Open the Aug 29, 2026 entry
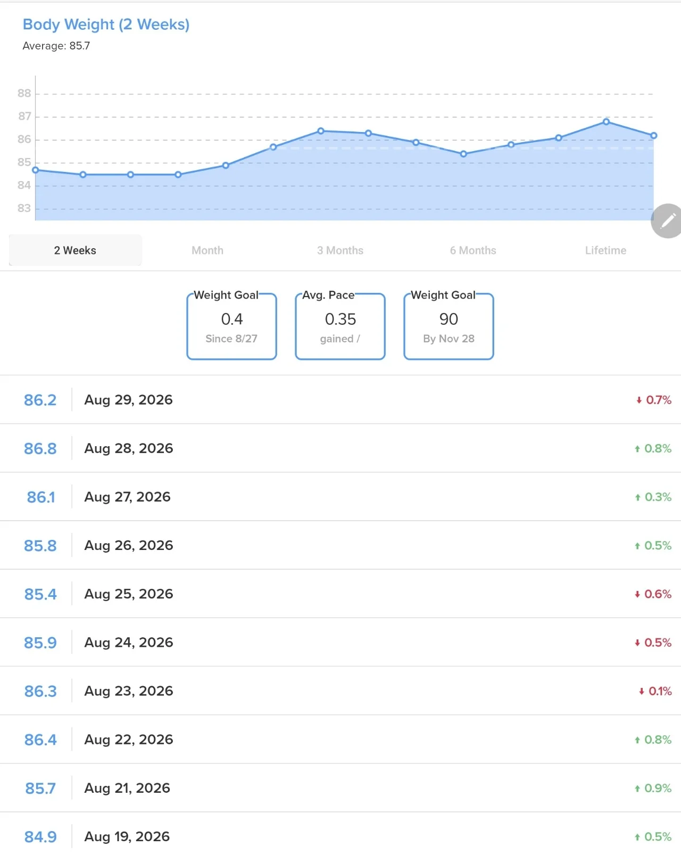The width and height of the screenshot is (681, 854). click(x=340, y=400)
